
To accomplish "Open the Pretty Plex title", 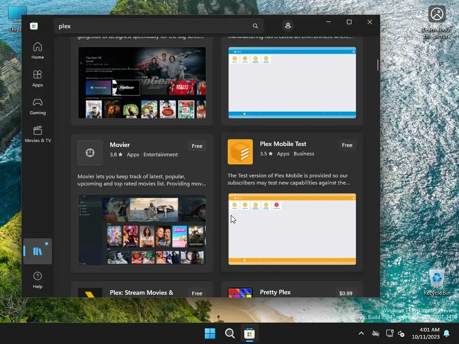I will [275, 292].
